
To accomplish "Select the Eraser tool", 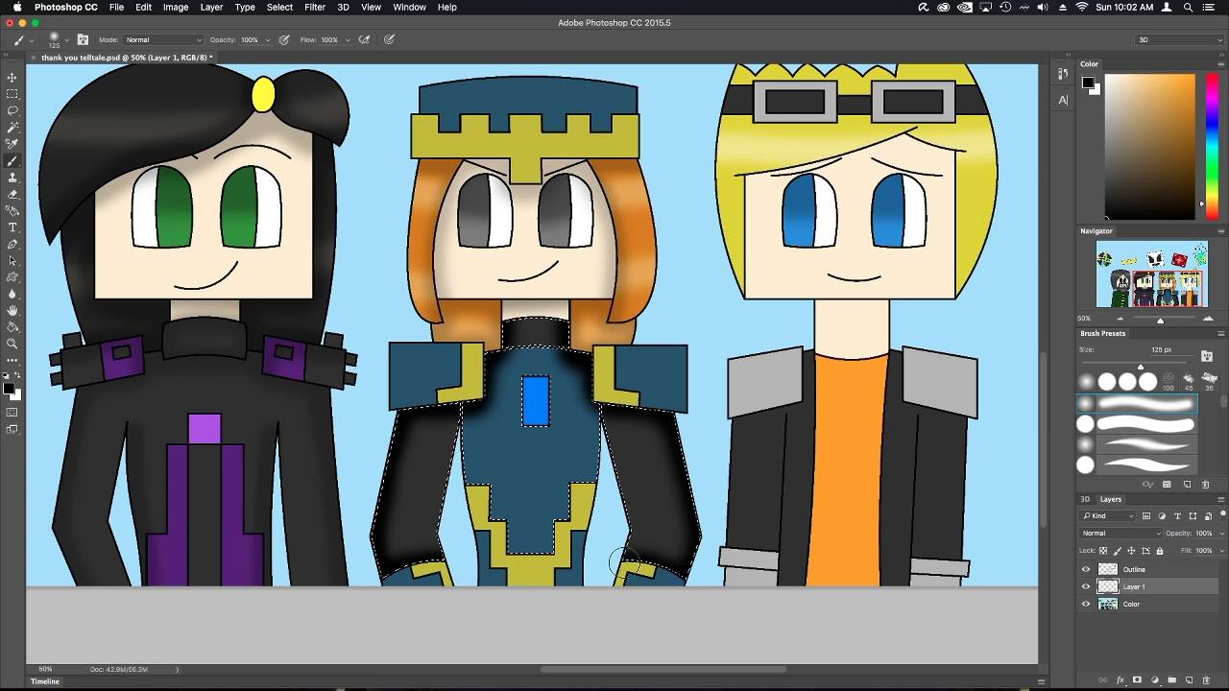I will pos(12,194).
